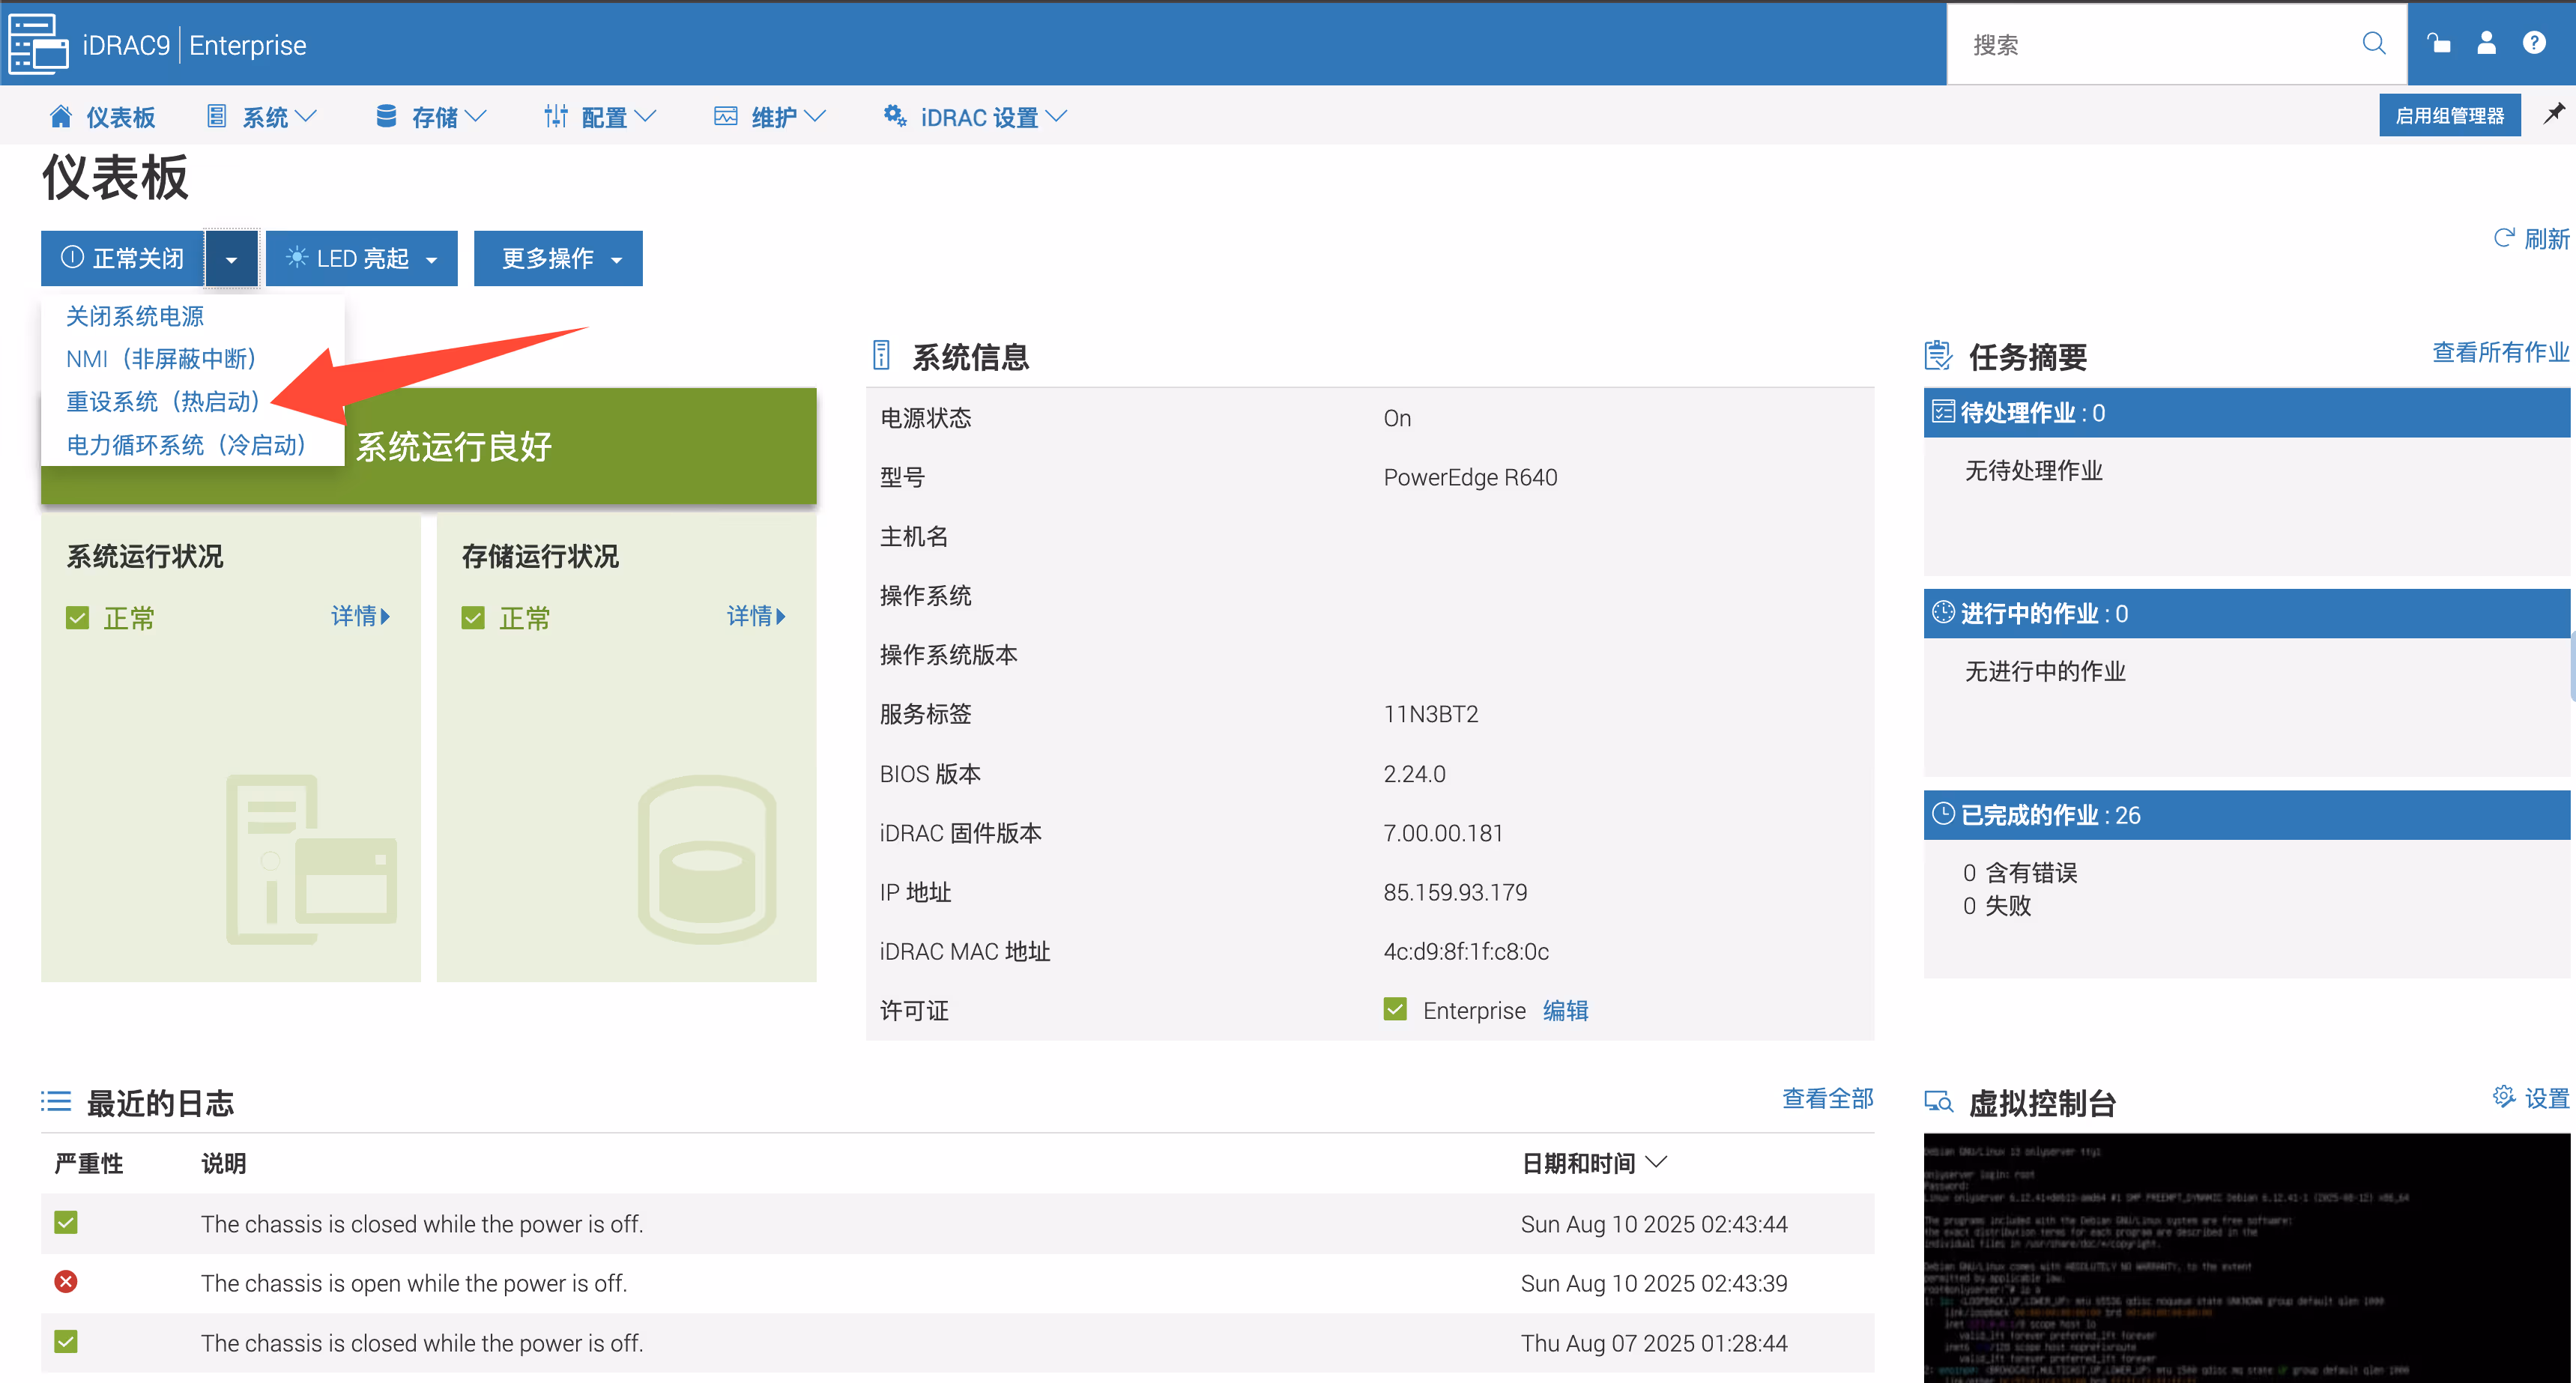The image size is (2576, 1383).
Task: Click the red error icon in log row
Action: click(66, 1282)
